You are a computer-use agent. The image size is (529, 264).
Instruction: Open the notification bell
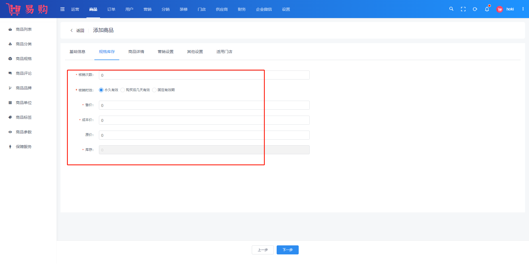pos(487,9)
